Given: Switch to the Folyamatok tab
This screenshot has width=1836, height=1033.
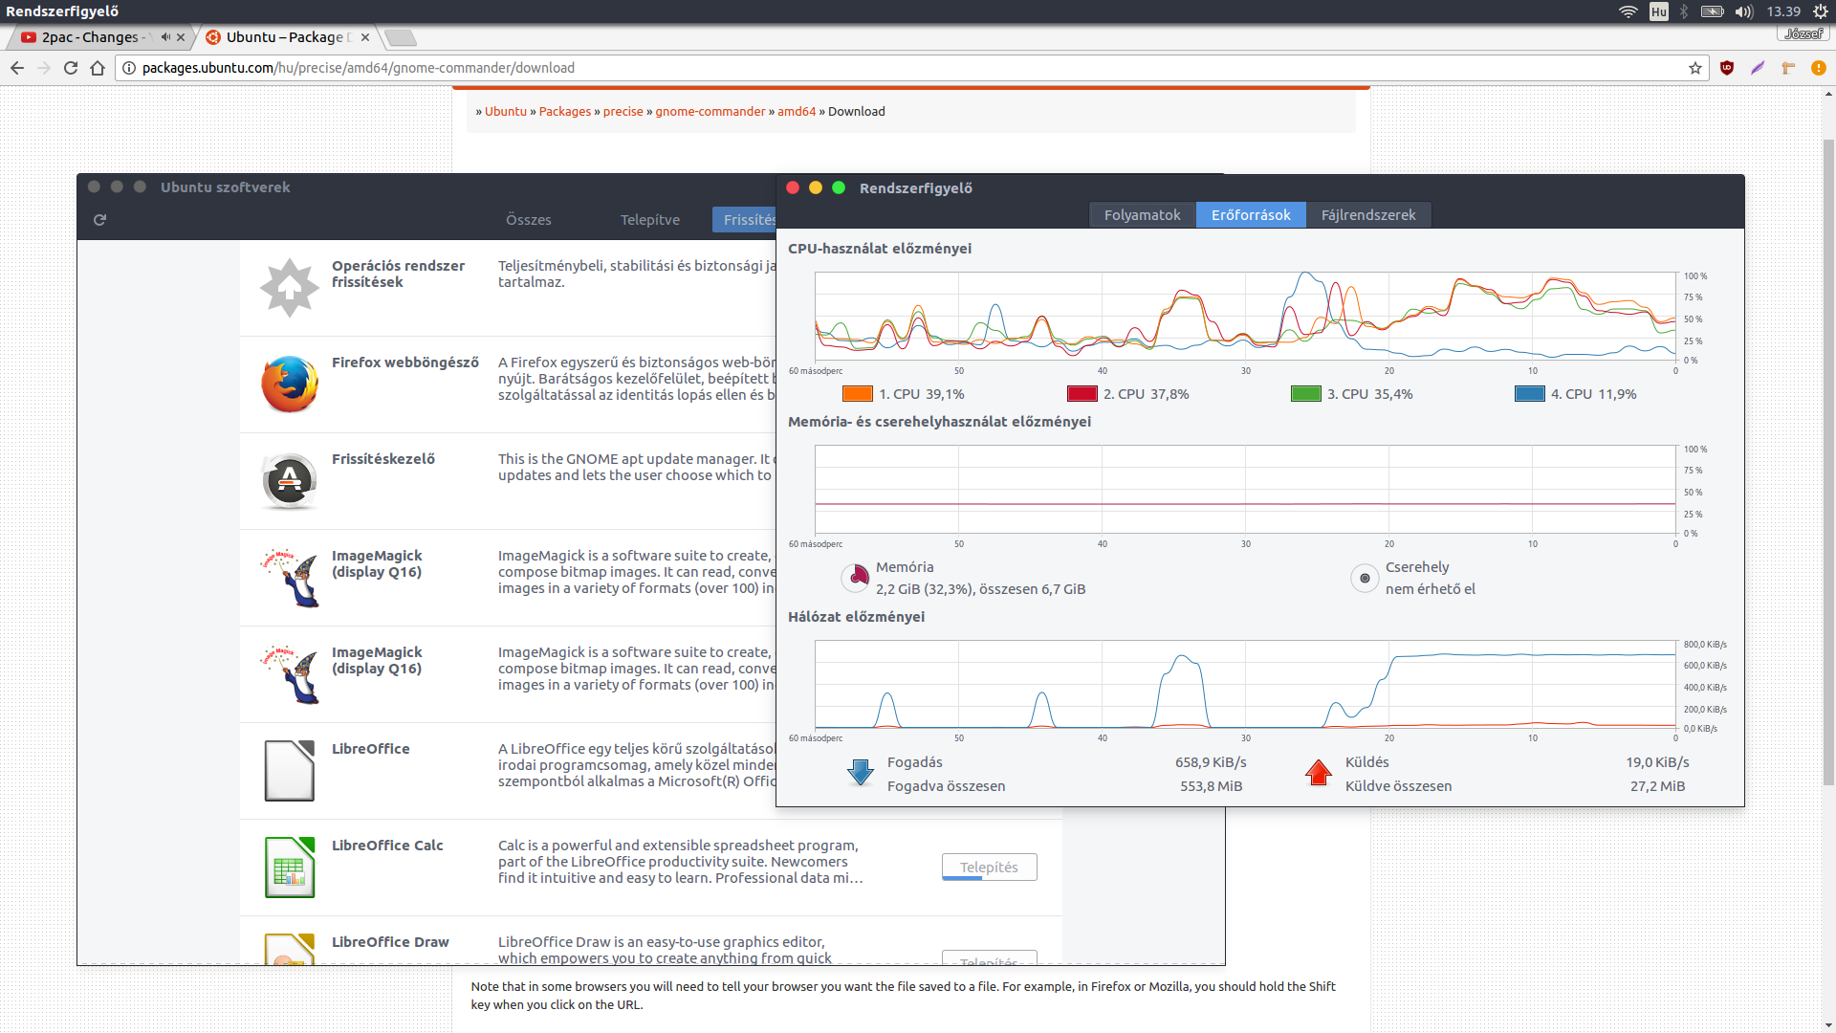Looking at the screenshot, I should (1142, 215).
